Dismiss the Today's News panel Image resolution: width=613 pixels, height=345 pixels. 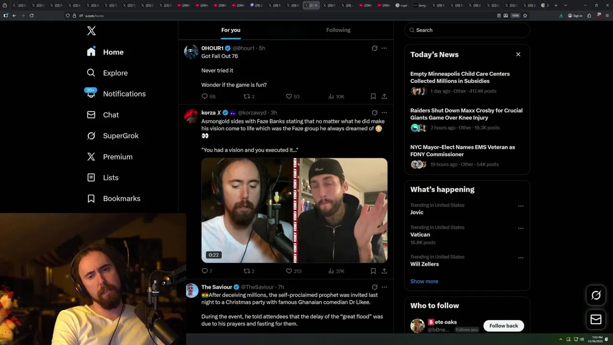pos(518,54)
